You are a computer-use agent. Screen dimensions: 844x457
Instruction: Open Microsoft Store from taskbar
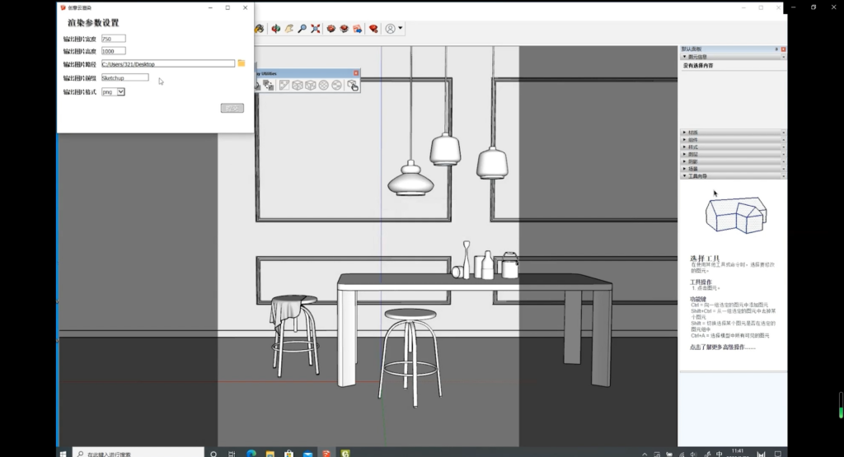click(x=289, y=455)
